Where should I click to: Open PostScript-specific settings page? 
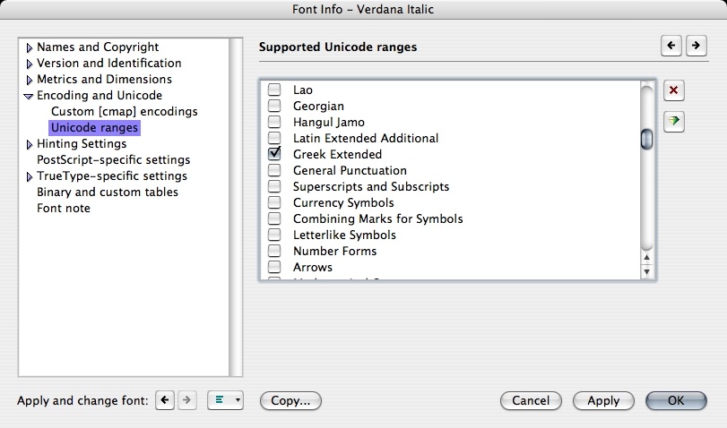coord(113,159)
